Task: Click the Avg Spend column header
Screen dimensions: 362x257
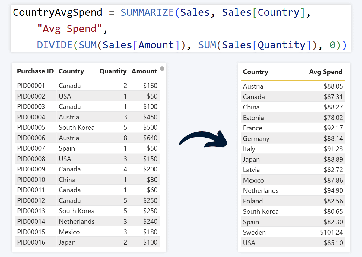Action: tap(326, 72)
